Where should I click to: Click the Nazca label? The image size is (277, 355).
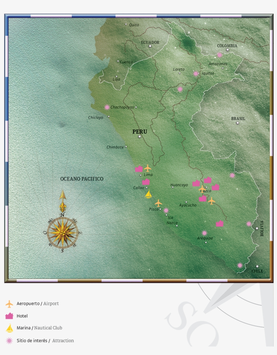pos(172,223)
